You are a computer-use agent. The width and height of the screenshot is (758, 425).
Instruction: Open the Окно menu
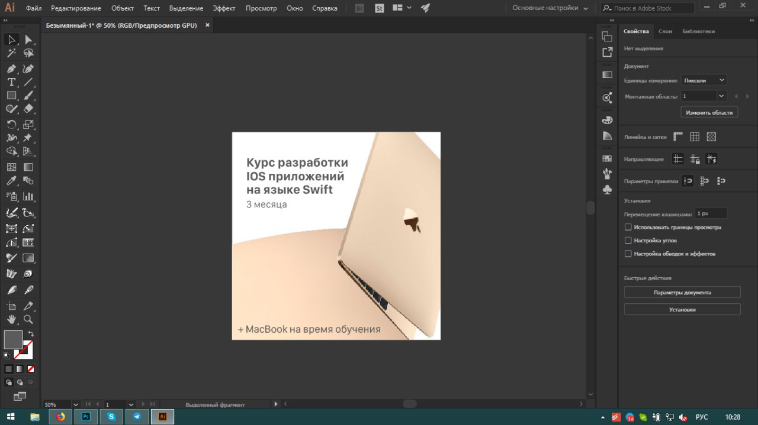pos(294,8)
